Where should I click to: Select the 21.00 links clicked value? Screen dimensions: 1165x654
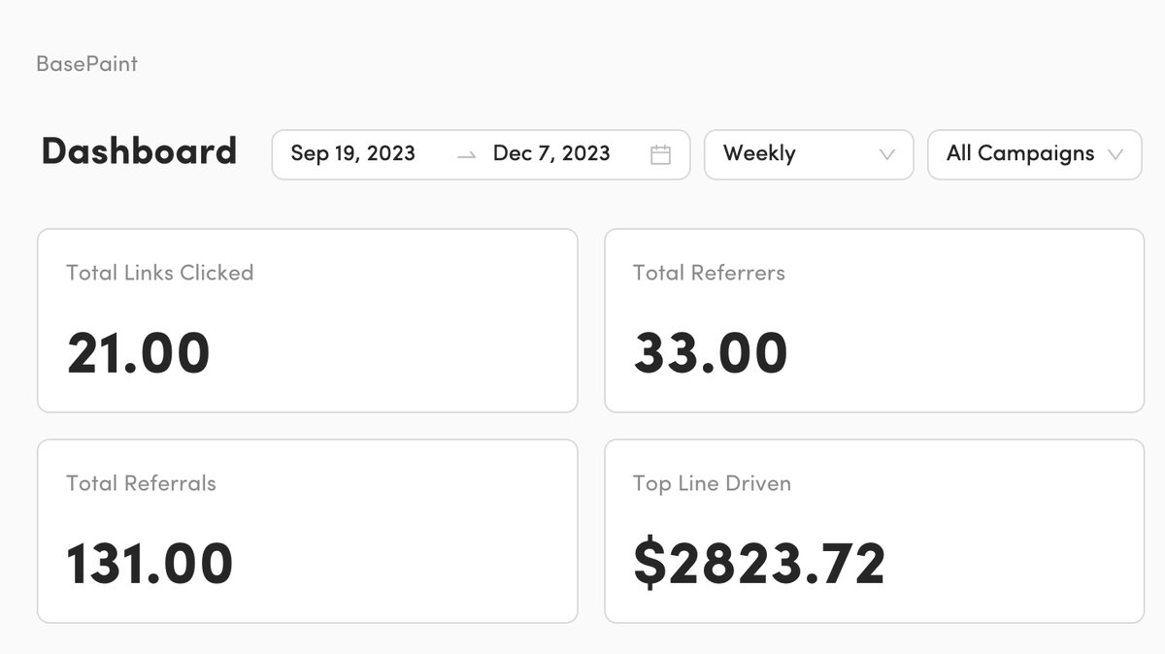139,352
